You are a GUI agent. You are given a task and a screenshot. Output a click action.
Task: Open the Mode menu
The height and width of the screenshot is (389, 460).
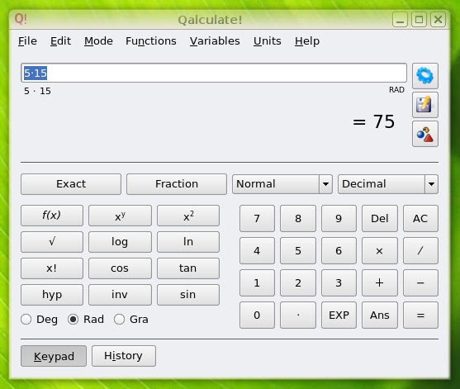click(x=98, y=41)
